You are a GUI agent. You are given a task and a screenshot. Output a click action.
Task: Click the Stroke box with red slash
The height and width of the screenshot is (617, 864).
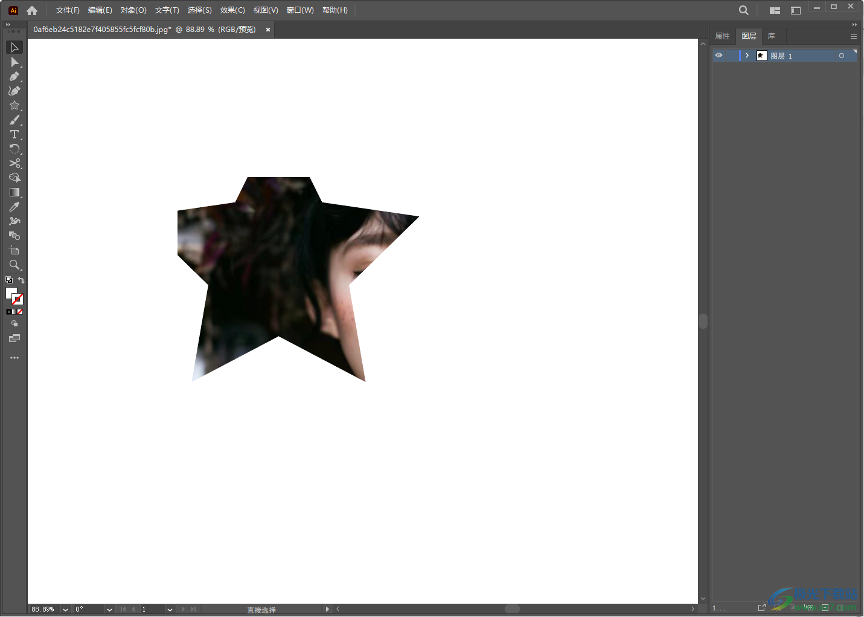(x=18, y=300)
